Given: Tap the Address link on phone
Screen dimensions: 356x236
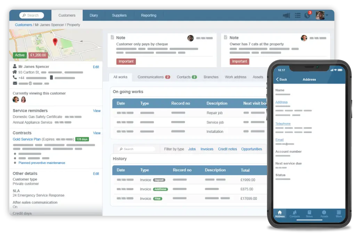Looking at the screenshot, I should (281, 102).
